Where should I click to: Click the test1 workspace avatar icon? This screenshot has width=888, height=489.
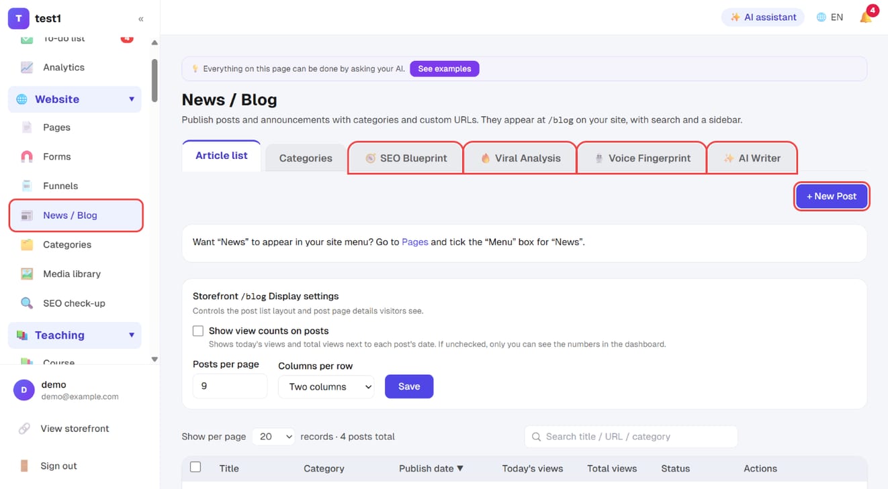pyautogui.click(x=18, y=19)
